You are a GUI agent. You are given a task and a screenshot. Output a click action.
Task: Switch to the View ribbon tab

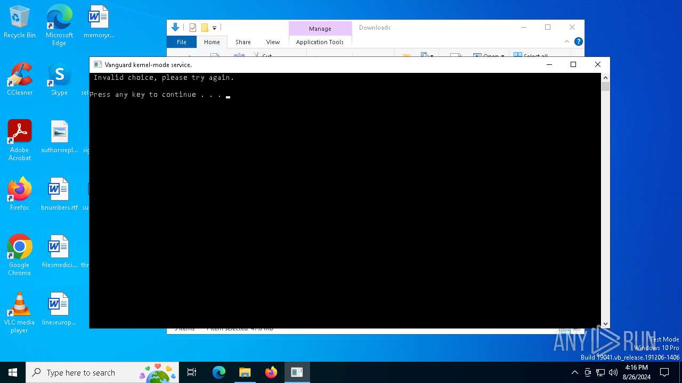[x=273, y=42]
